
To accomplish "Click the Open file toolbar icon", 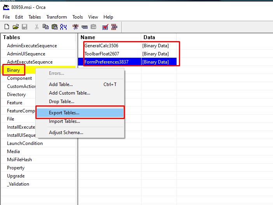I will pos(16,27).
